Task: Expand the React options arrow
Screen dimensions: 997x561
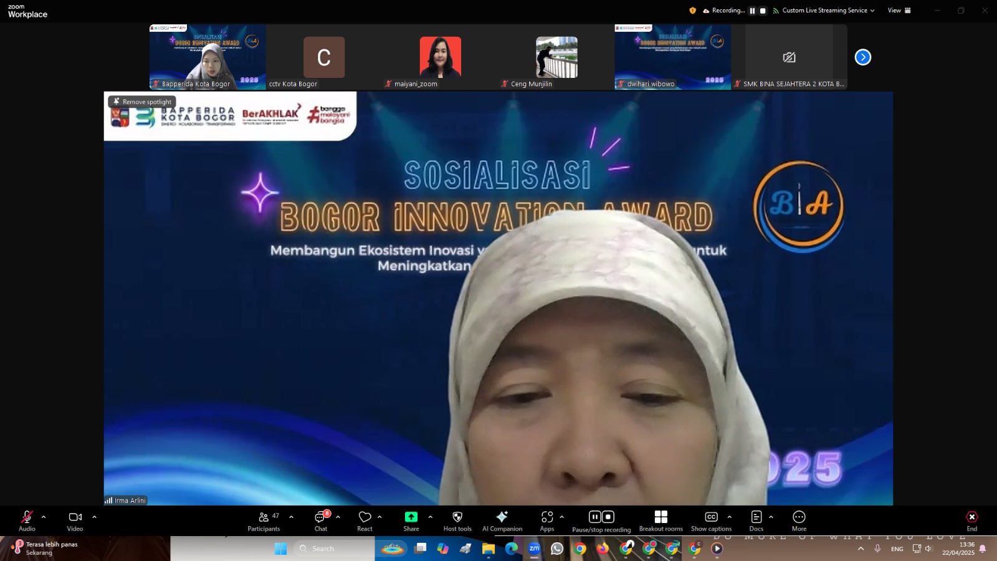Action: click(x=379, y=517)
